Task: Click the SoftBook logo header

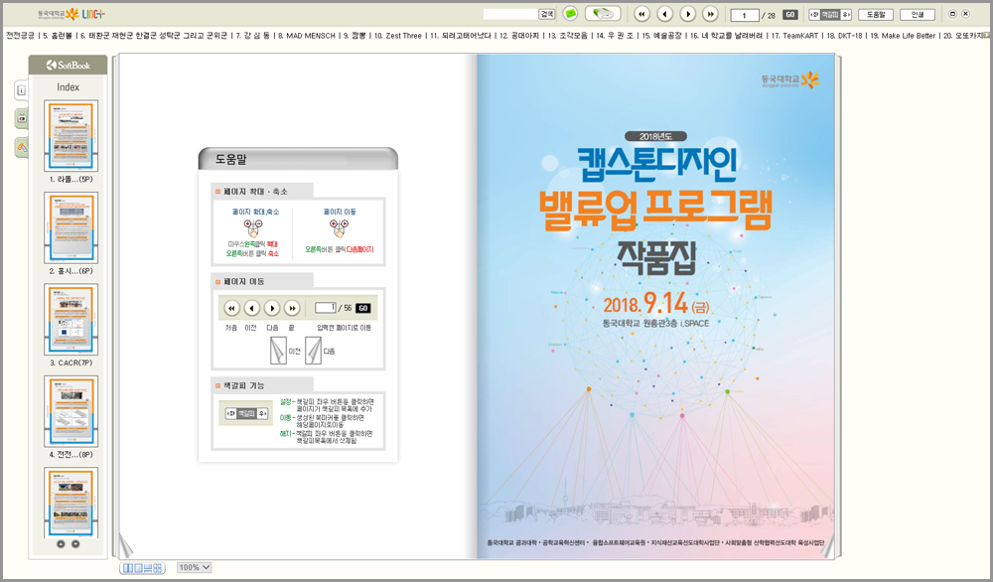Action: click(x=69, y=65)
